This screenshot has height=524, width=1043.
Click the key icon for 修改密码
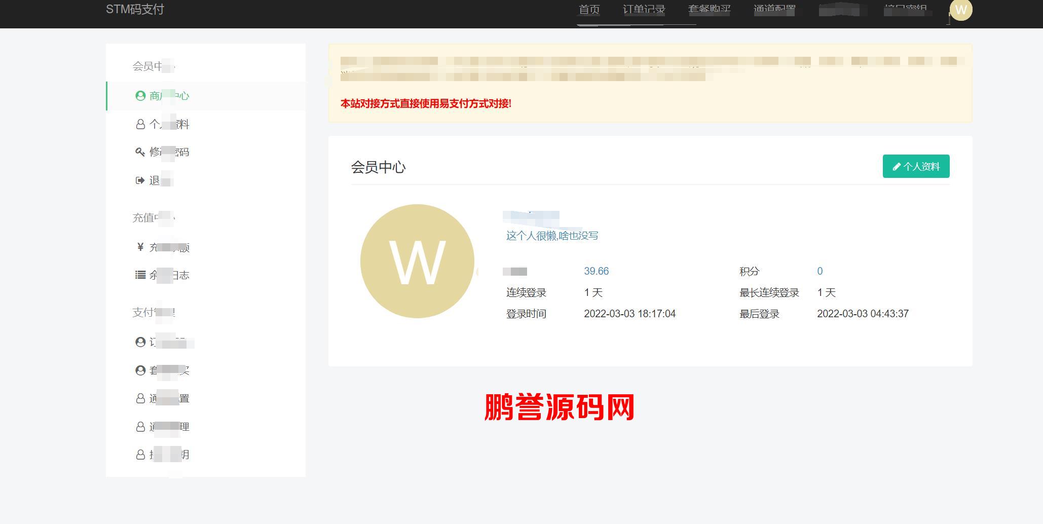[140, 152]
